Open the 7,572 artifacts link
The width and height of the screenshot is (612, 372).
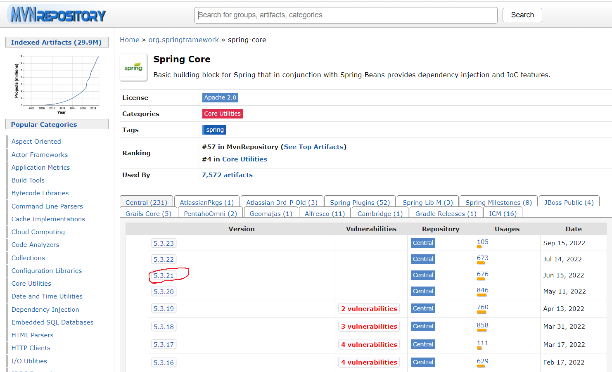227,175
